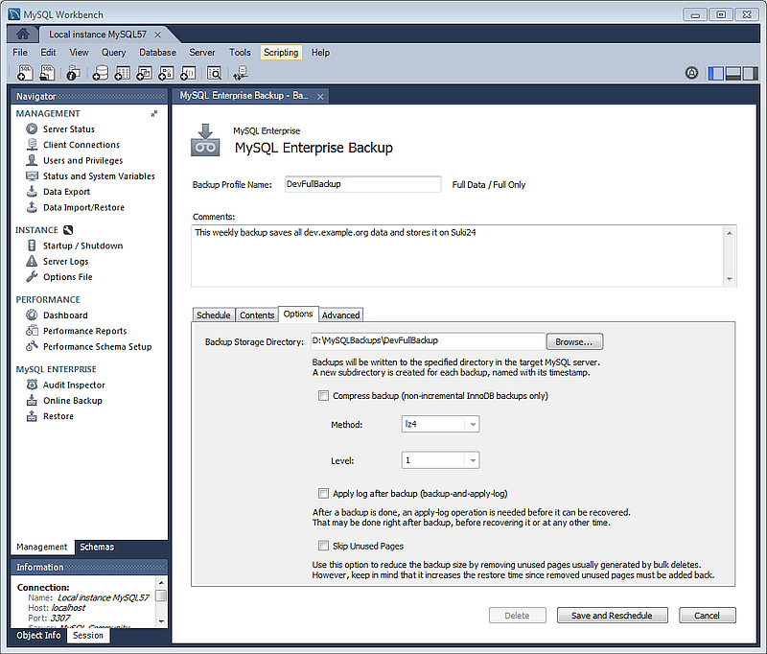This screenshot has width=767, height=654.
Task: Click Information panel scrollbar down arrow
Action: [161, 621]
